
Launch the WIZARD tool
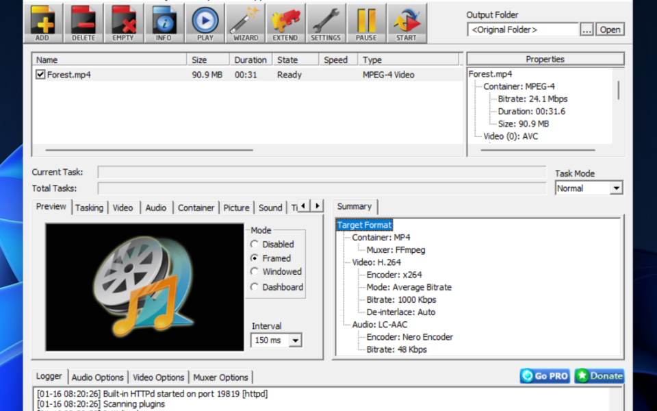(246, 23)
